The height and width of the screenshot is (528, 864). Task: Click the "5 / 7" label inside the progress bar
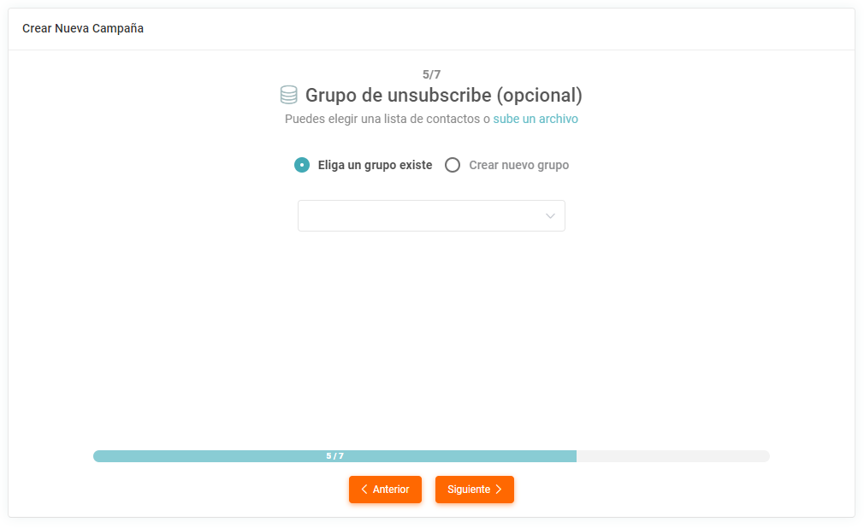[334, 456]
